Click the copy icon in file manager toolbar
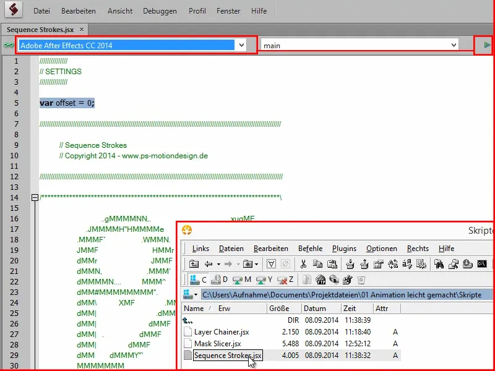This screenshot has width=495, height=371. 317,264
